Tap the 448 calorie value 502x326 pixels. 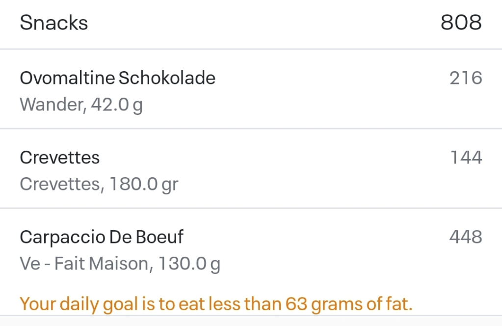(466, 237)
